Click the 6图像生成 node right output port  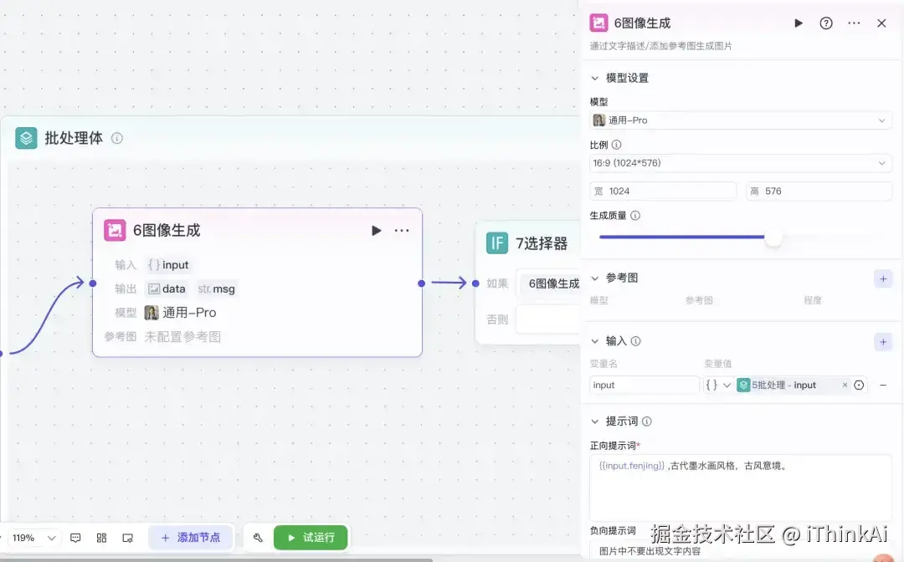pos(421,283)
